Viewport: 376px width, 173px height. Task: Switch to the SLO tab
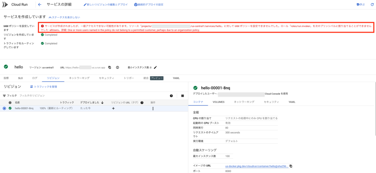[x=21, y=78]
